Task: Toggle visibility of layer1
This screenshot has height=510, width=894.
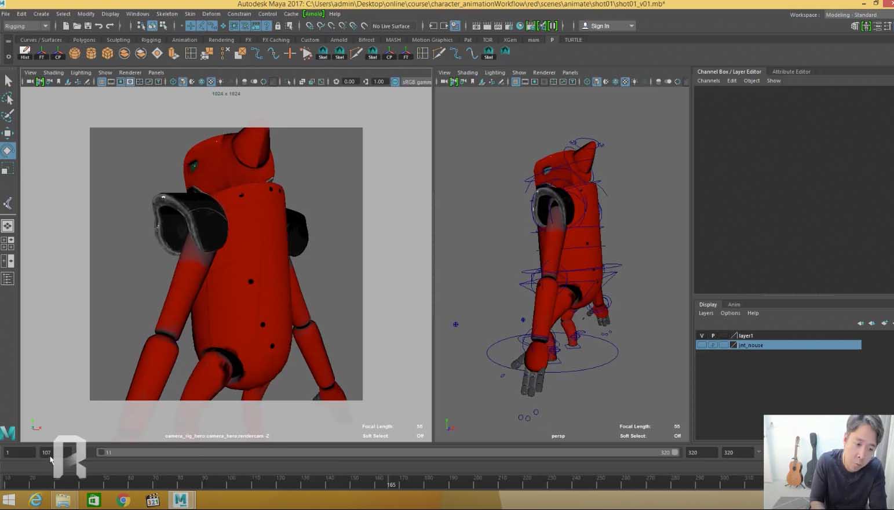Action: point(702,336)
